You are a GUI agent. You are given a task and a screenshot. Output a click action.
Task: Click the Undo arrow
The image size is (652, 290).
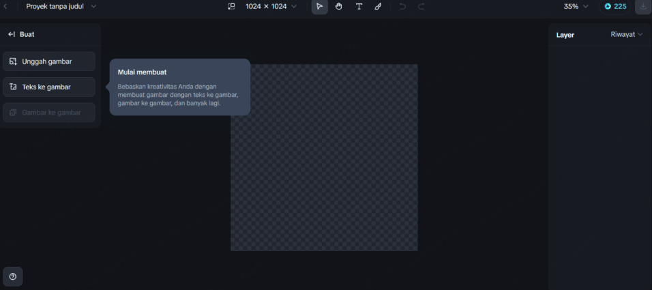[x=402, y=7]
